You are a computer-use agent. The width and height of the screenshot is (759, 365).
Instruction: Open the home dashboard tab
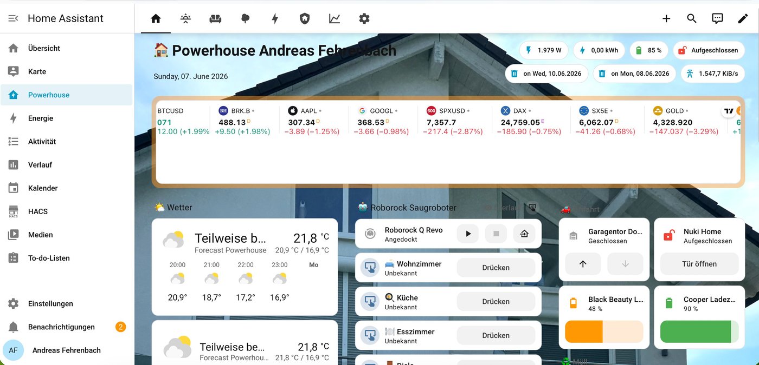(x=156, y=18)
